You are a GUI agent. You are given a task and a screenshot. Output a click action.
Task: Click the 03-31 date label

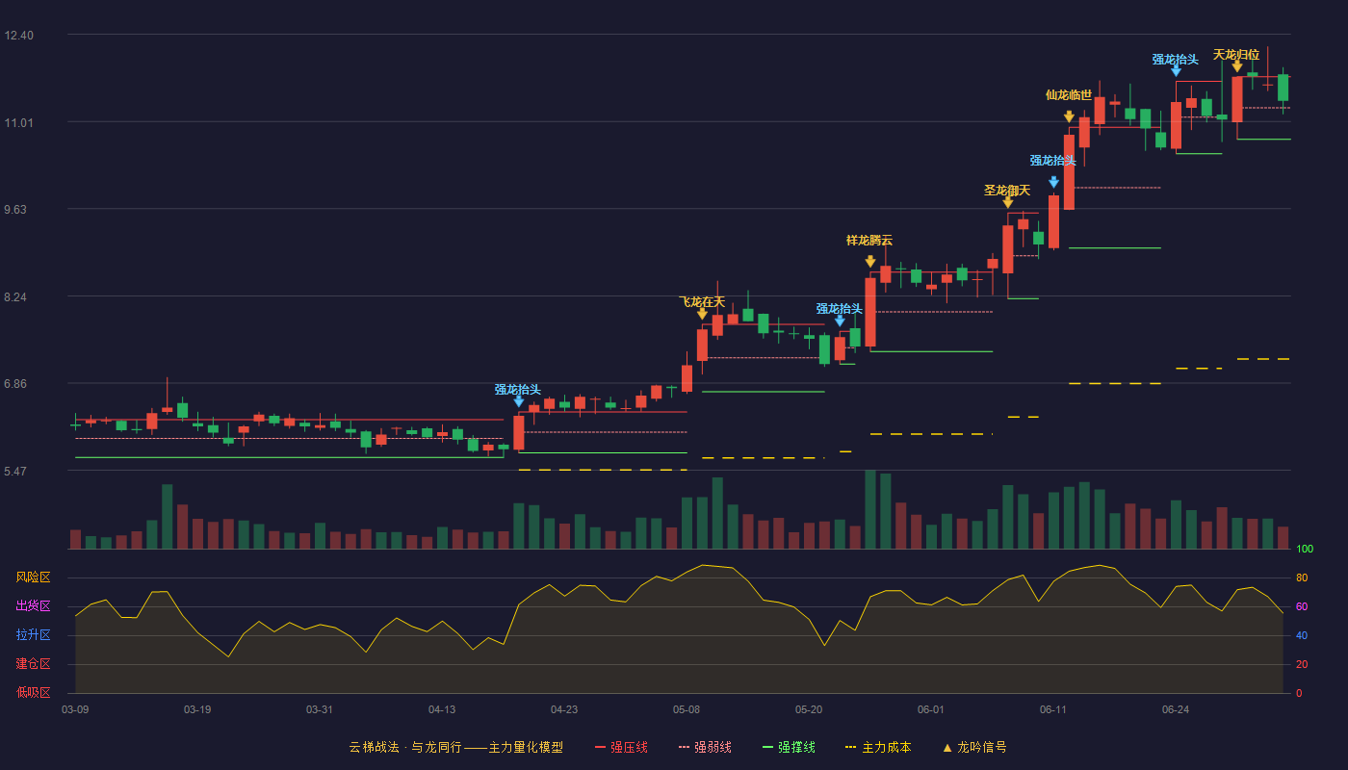(x=320, y=709)
